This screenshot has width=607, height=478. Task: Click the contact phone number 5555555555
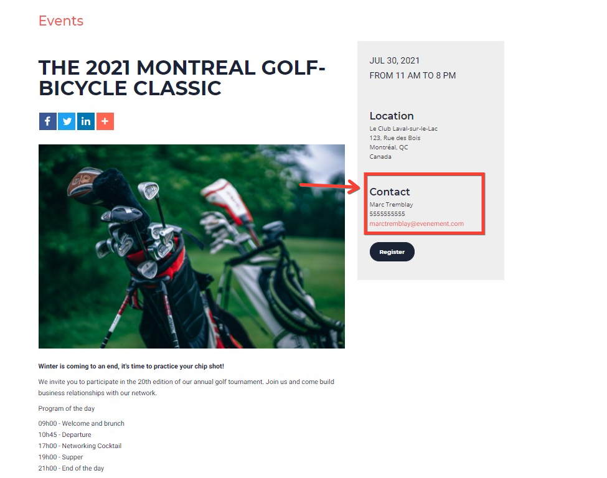(x=387, y=214)
